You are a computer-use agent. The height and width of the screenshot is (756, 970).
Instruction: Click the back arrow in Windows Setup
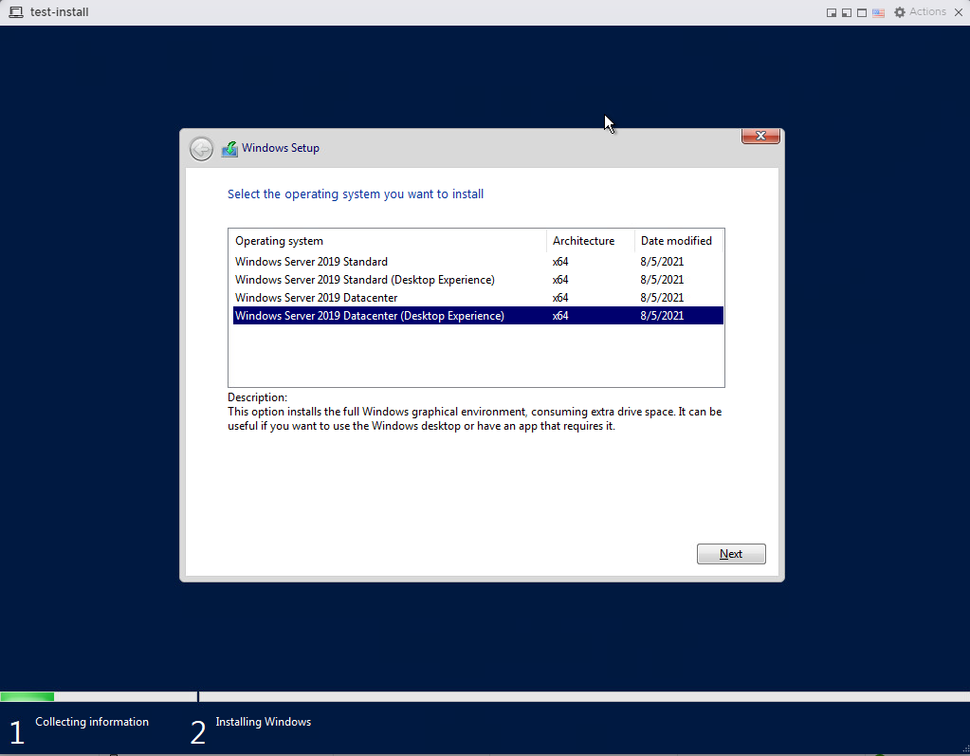pos(201,149)
